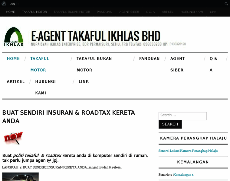Click Log In in the admin bar
Viewport: 230px width, 181px height.
tap(14, 4)
